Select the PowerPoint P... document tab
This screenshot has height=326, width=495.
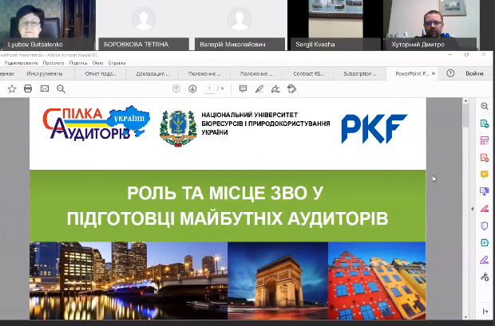pos(411,74)
